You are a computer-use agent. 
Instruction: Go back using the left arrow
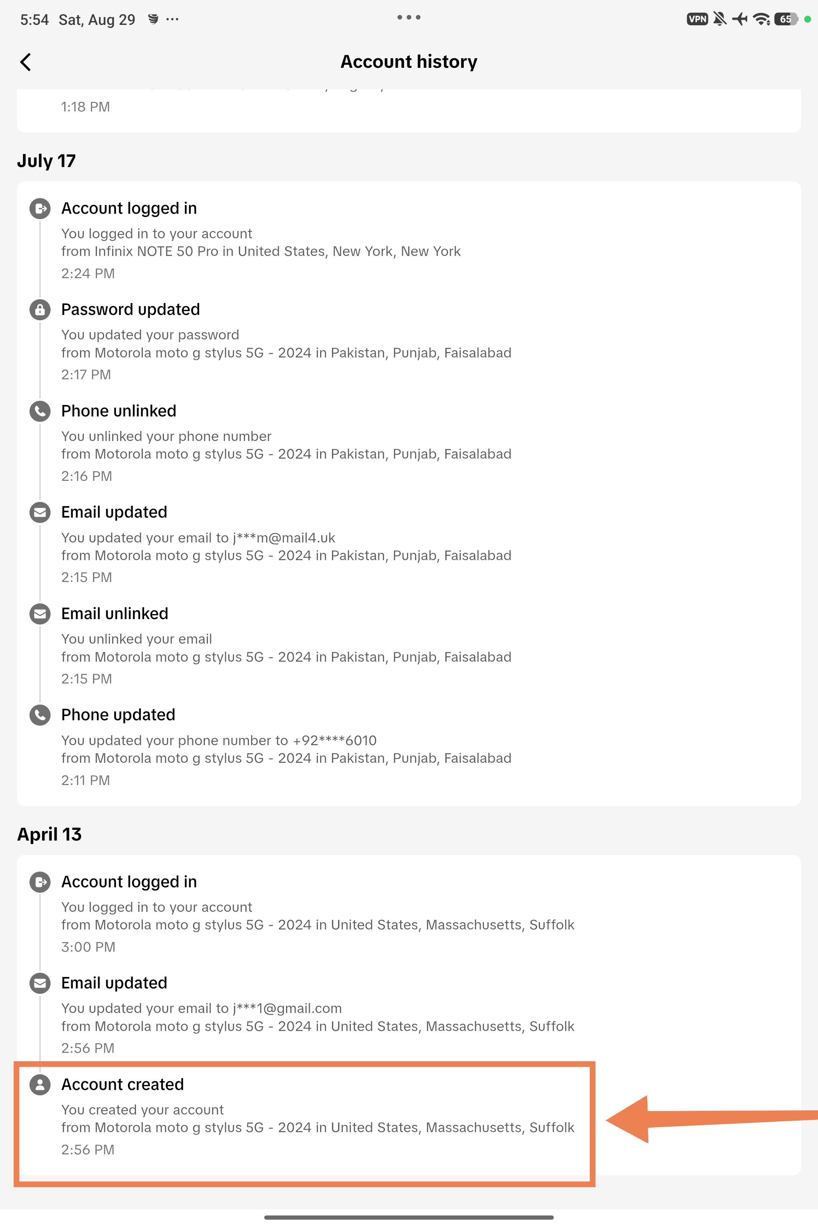coord(26,62)
